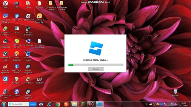The height and width of the screenshot is (107, 191).
Task: Launch the Мир world of tanks shortcut
Action: point(5,94)
